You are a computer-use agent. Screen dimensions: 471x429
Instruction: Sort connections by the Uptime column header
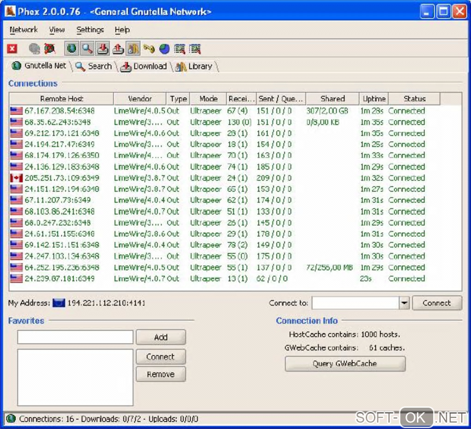374,99
